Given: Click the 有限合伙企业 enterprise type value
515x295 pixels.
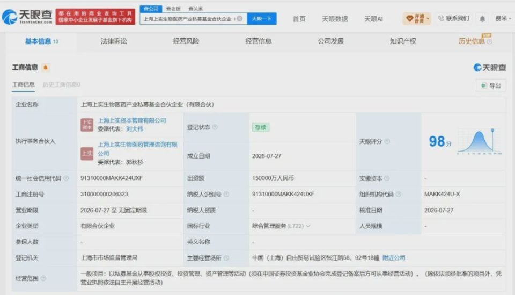Looking at the screenshot, I should click(x=98, y=226).
